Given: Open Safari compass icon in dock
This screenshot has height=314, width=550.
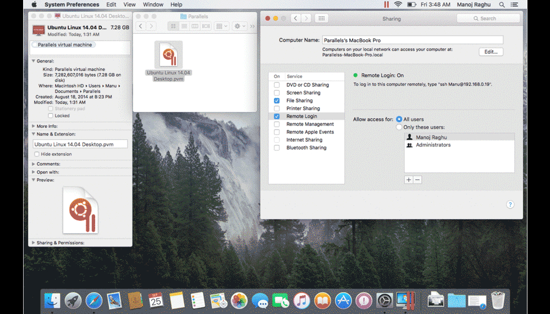Looking at the screenshot, I should pos(94,300).
